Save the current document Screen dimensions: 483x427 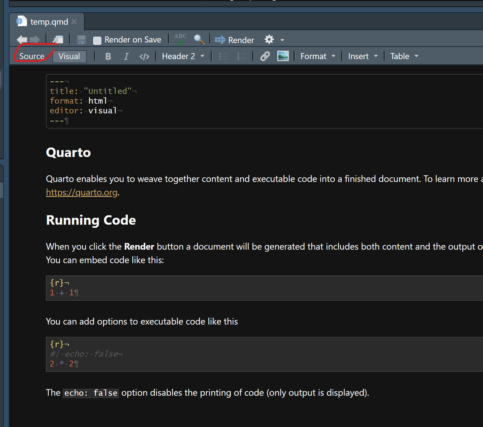pos(81,40)
